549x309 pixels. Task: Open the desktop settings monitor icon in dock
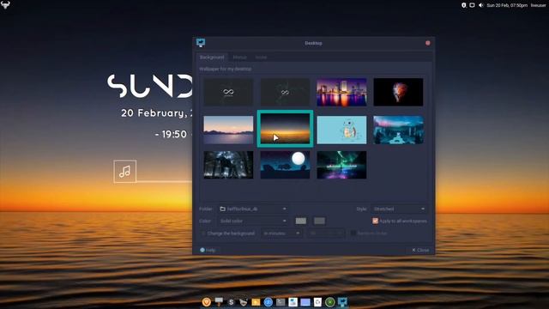342,302
